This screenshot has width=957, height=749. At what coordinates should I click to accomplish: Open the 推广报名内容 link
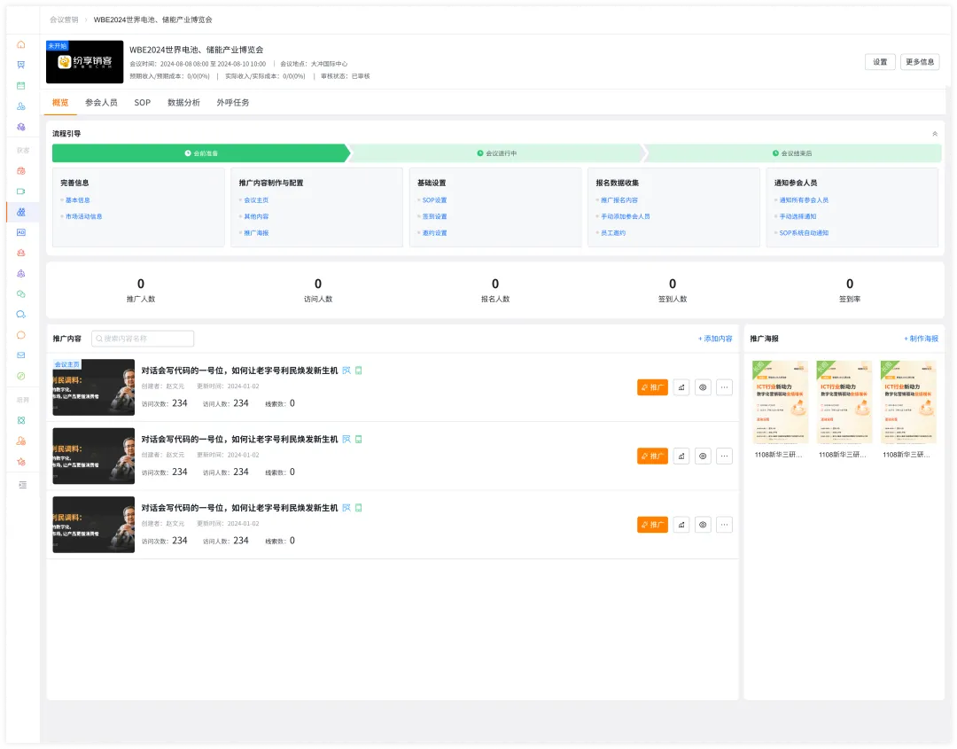[619, 200]
